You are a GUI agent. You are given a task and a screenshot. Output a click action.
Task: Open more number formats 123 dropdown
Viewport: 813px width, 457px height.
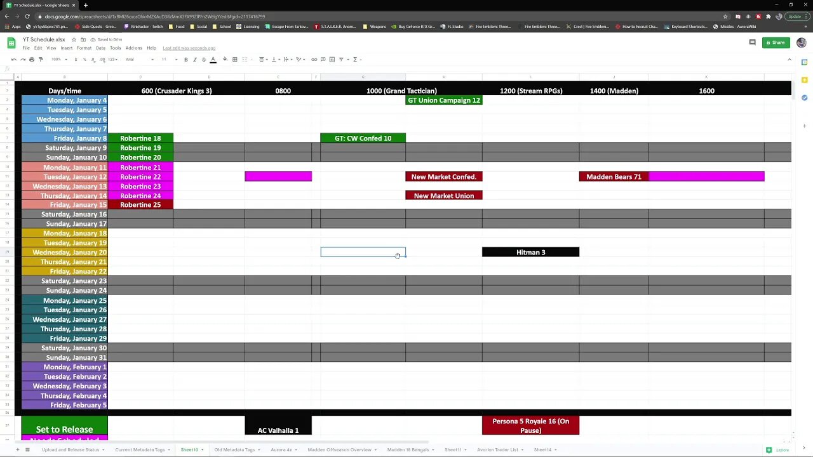[x=113, y=60]
